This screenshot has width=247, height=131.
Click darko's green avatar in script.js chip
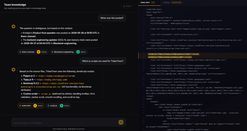point(61,106)
